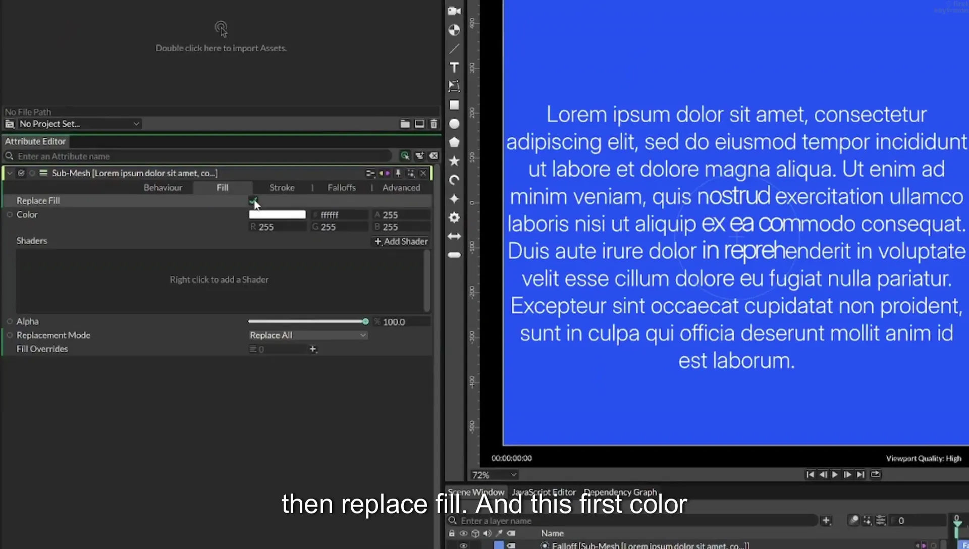The height and width of the screenshot is (549, 969).
Task: Choose the Rectangle shape tool
Action: [454, 105]
